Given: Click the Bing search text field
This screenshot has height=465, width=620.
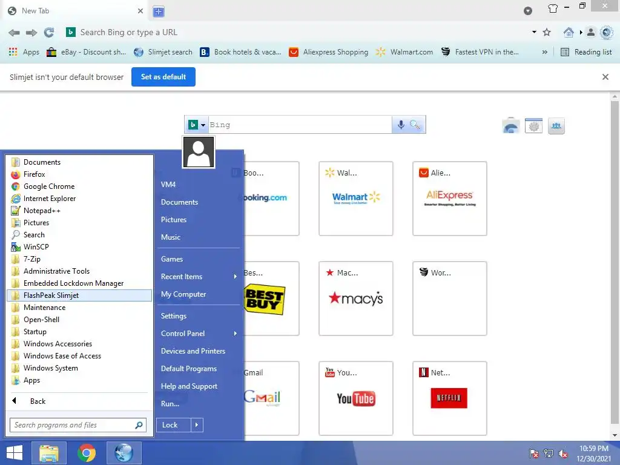Looking at the screenshot, I should point(300,125).
